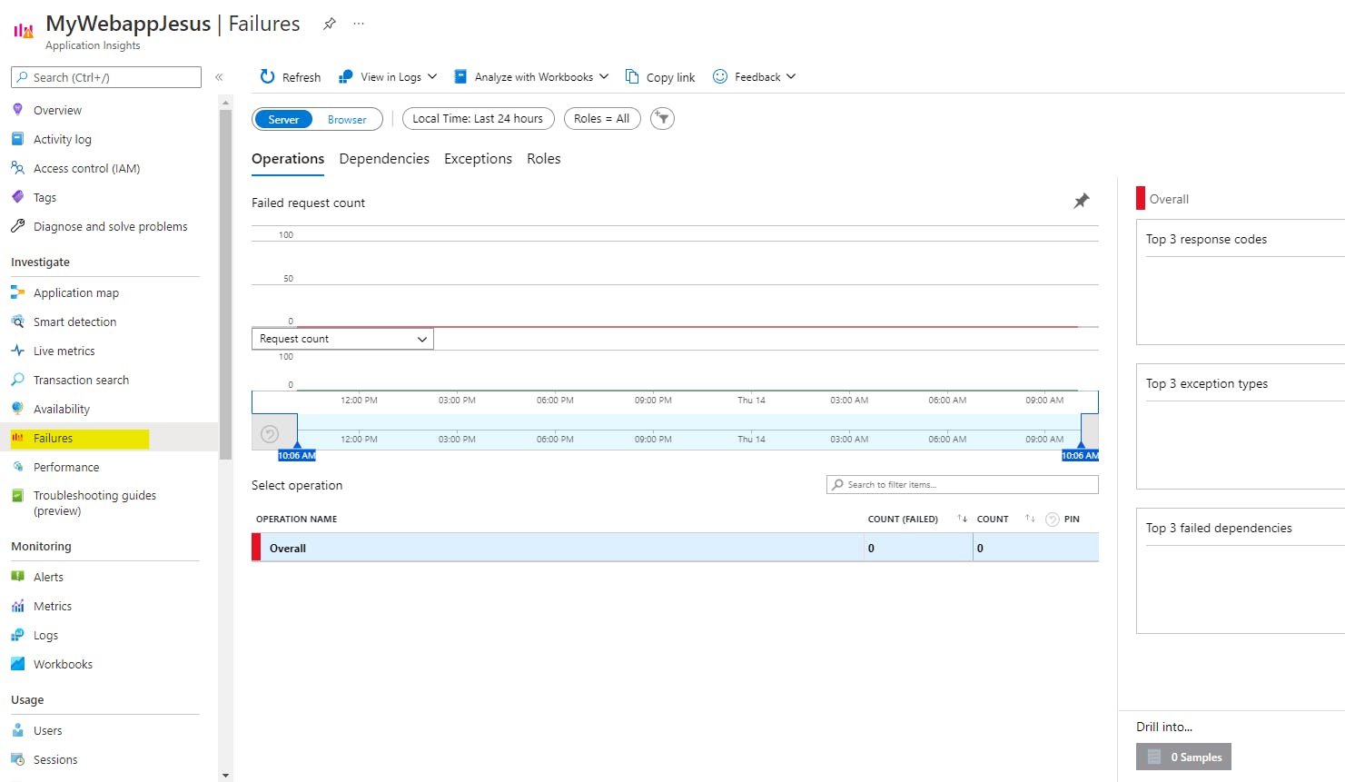
Task: Click the Top 3 failed dependencies heading
Action: coord(1219,528)
